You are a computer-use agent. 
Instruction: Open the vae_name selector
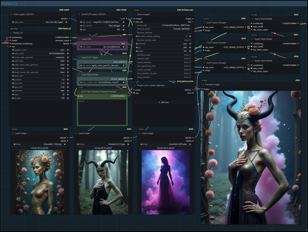pos(102,47)
